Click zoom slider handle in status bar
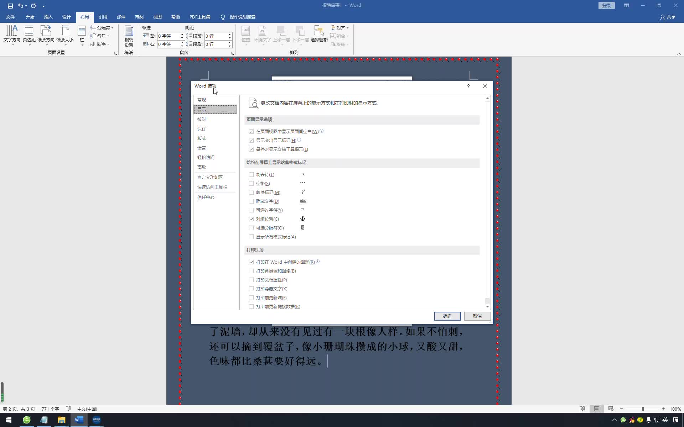 643,409
